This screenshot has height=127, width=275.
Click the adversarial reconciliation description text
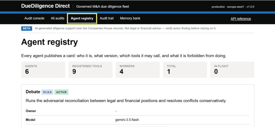tap(126, 101)
